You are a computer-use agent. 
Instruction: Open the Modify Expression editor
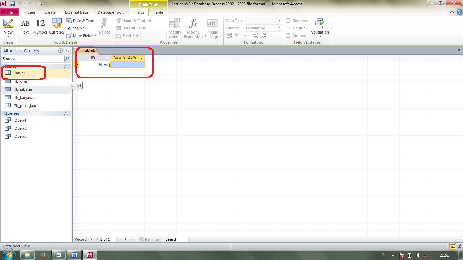[x=193, y=27]
